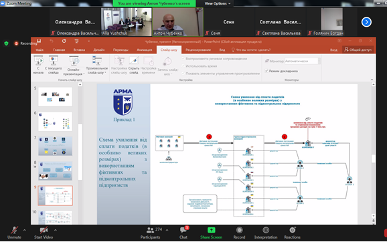The height and width of the screenshot is (242, 387).
Task: Toggle Воспроизвести речевое сопровождение checkbox
Action: tap(183, 58)
